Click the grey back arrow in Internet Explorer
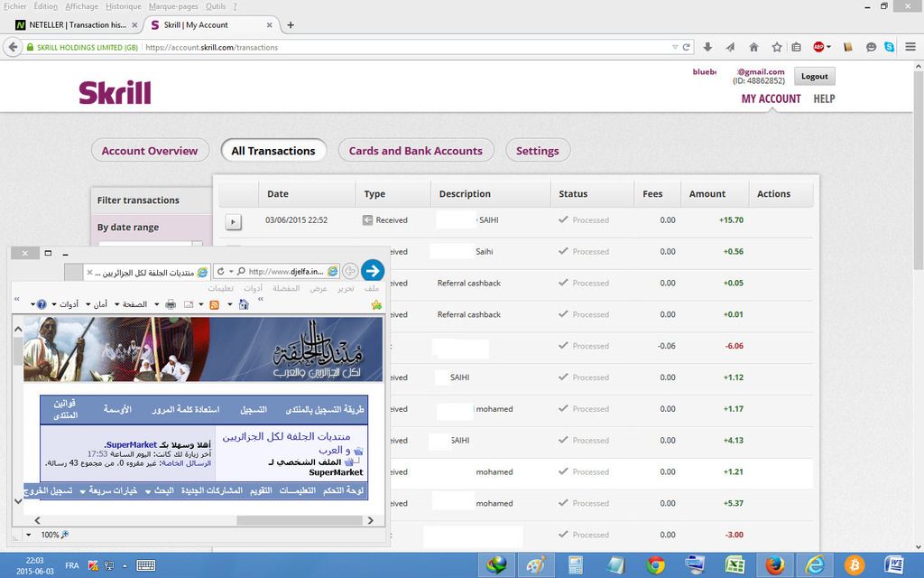 [x=350, y=271]
